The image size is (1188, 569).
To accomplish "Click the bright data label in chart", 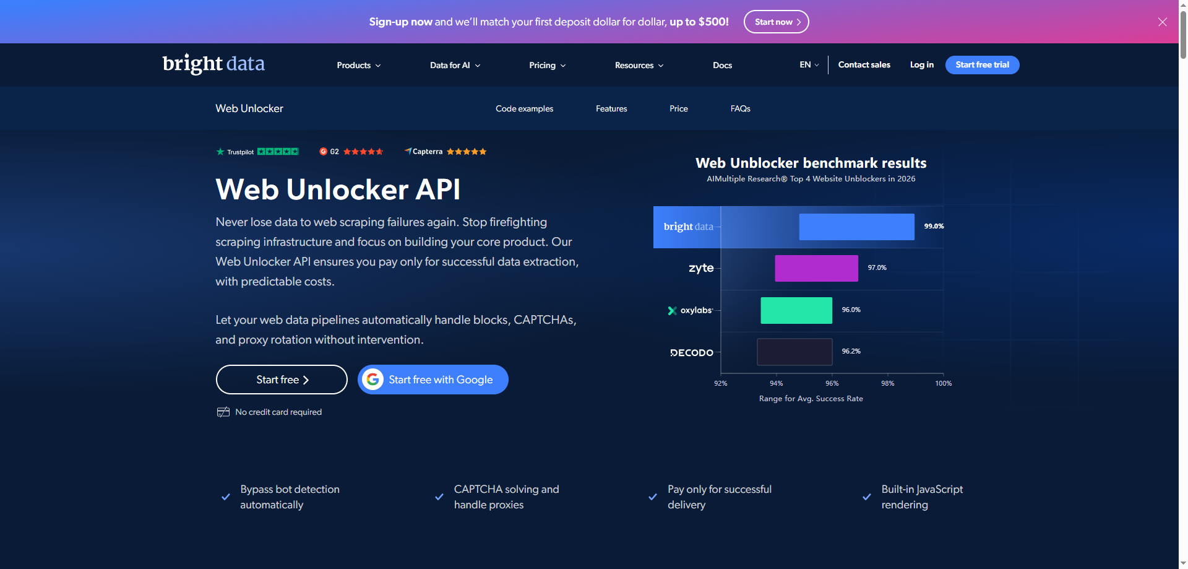I will coord(689,227).
